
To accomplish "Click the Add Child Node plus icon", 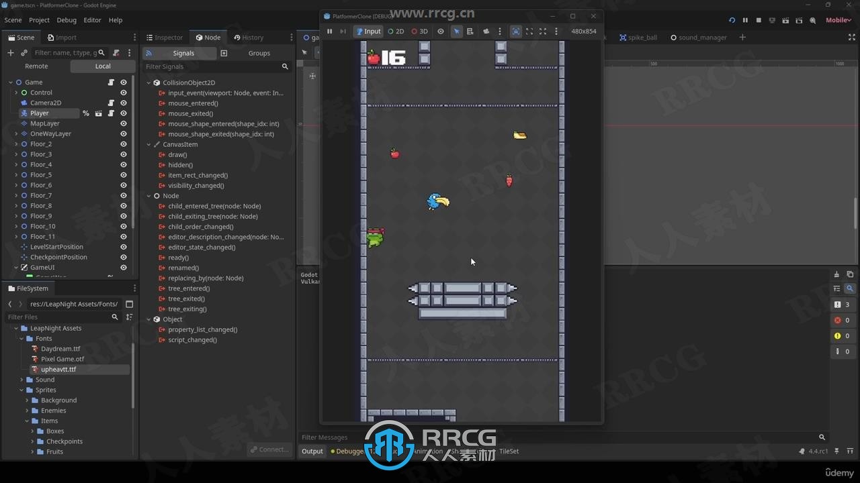I will coord(11,52).
